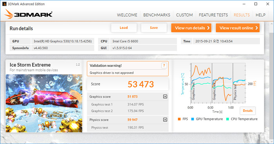Click the GPU value Intel HD Graphics 530

point(63,41)
